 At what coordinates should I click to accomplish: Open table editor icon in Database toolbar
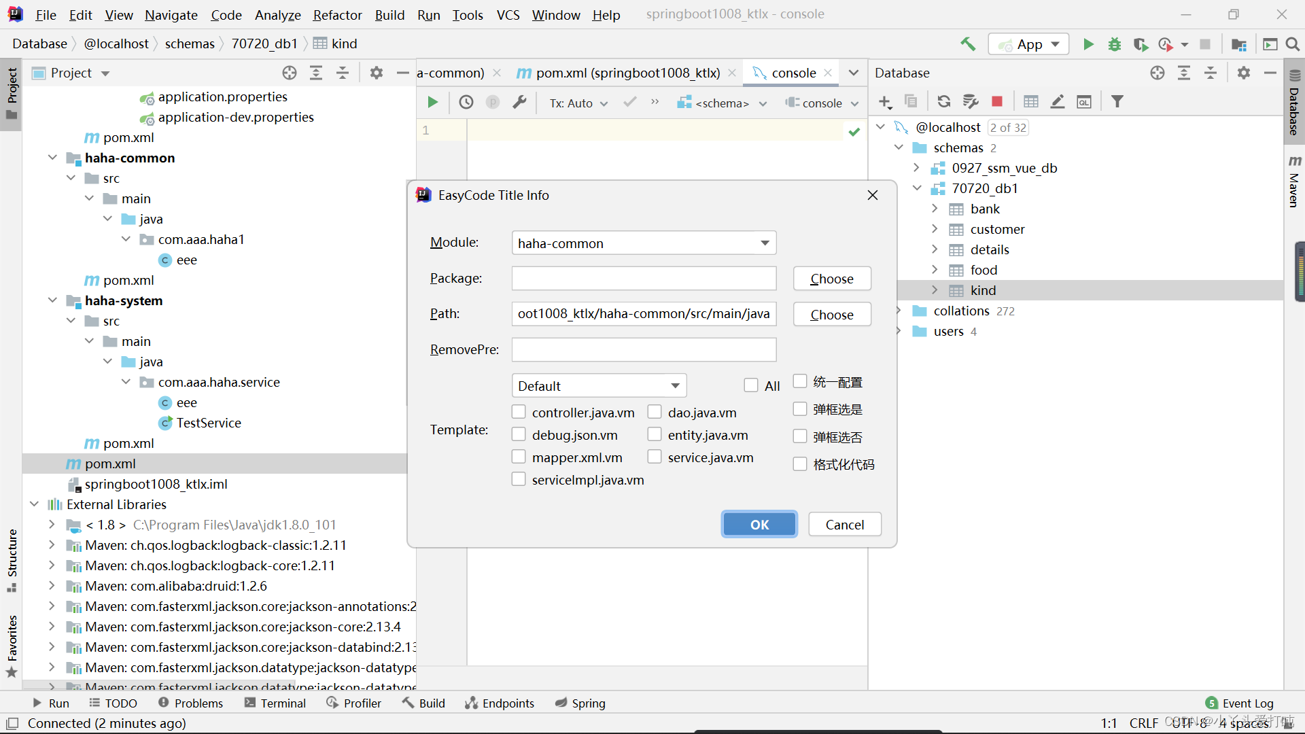point(1031,102)
